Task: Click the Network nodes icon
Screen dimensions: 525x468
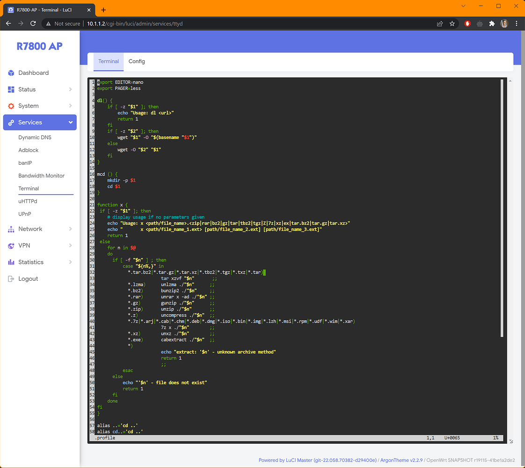Action: [11, 229]
